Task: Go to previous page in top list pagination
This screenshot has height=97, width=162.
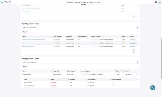Action: pyautogui.click(x=130, y=16)
